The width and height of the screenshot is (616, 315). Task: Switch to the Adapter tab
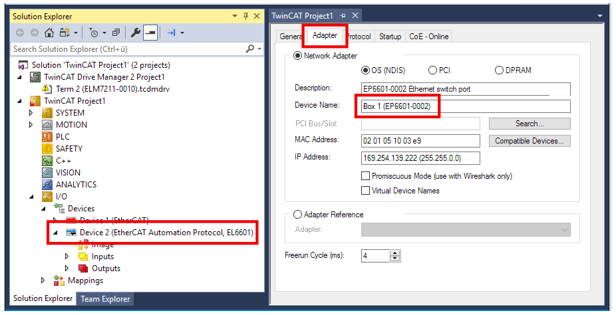click(325, 35)
